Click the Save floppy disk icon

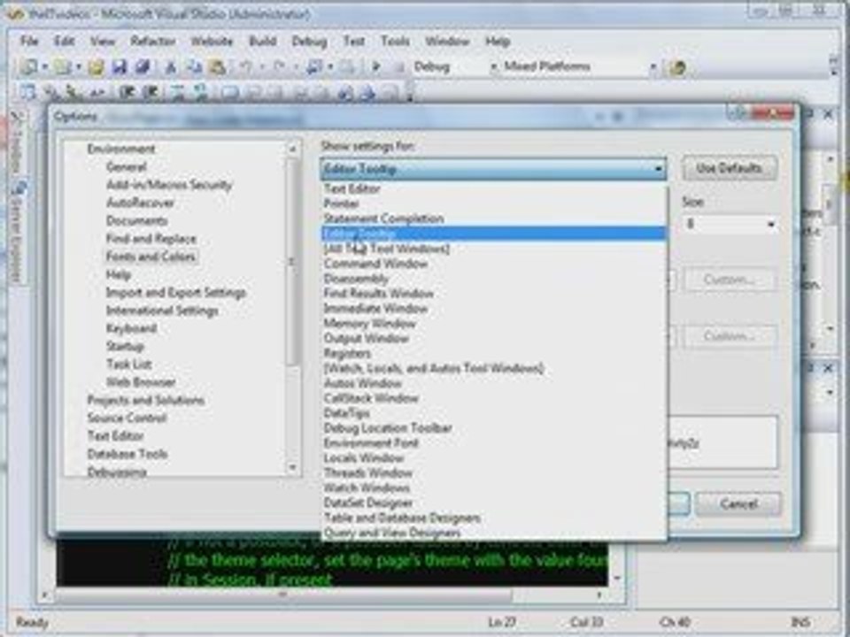(120, 66)
